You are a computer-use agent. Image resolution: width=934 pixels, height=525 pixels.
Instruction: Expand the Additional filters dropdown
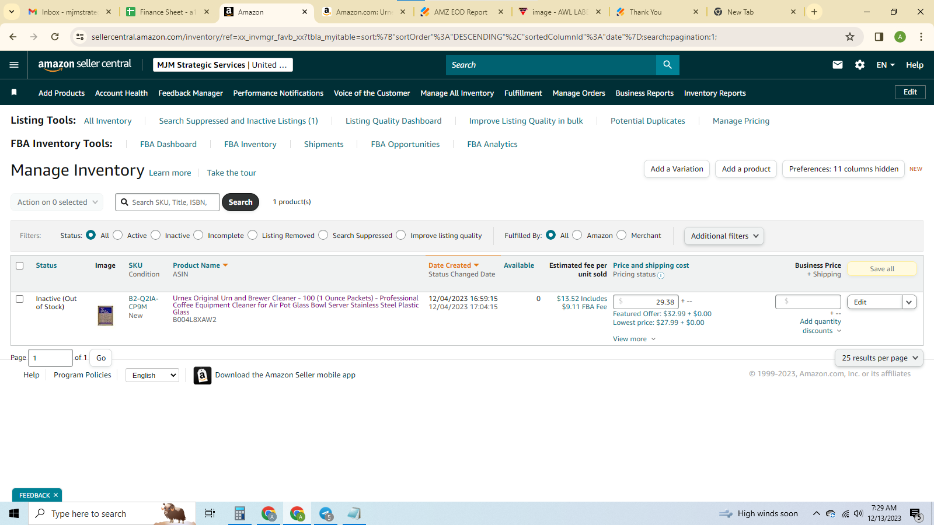724,236
